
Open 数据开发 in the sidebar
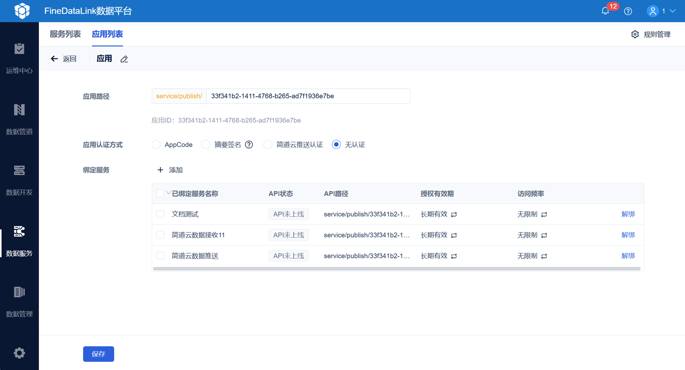point(19,180)
